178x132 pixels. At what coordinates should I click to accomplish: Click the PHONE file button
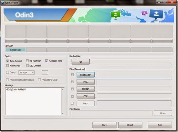tap(86, 89)
